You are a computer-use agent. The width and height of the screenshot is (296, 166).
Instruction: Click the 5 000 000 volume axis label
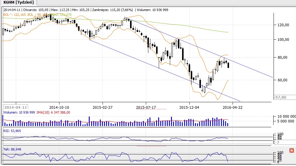[286, 121]
